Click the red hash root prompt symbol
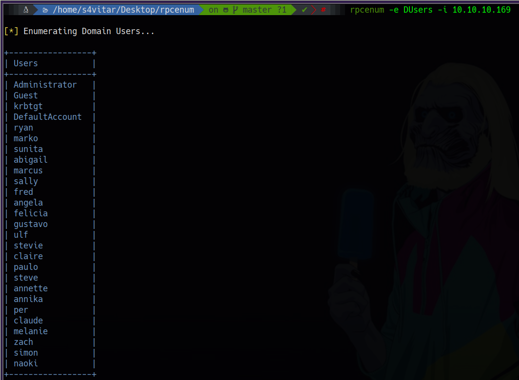 click(x=324, y=10)
